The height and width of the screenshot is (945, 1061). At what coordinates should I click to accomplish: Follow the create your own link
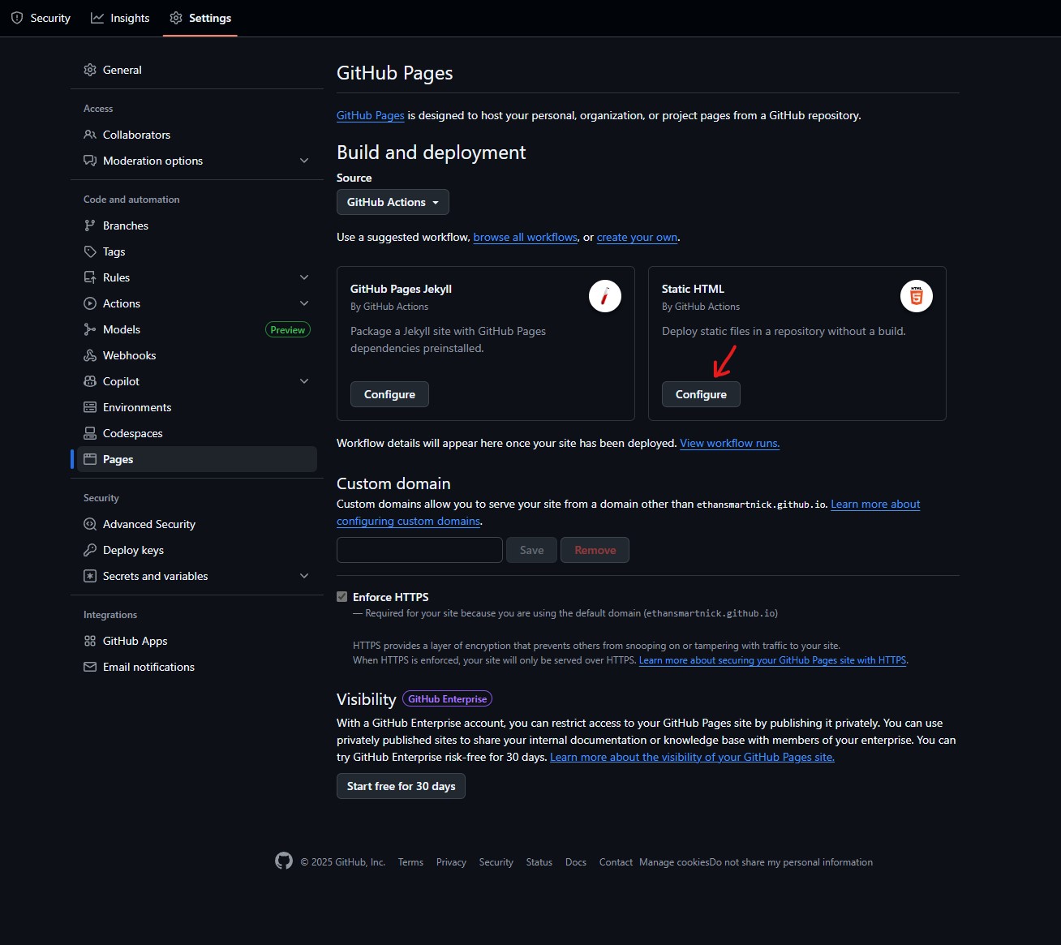point(637,238)
